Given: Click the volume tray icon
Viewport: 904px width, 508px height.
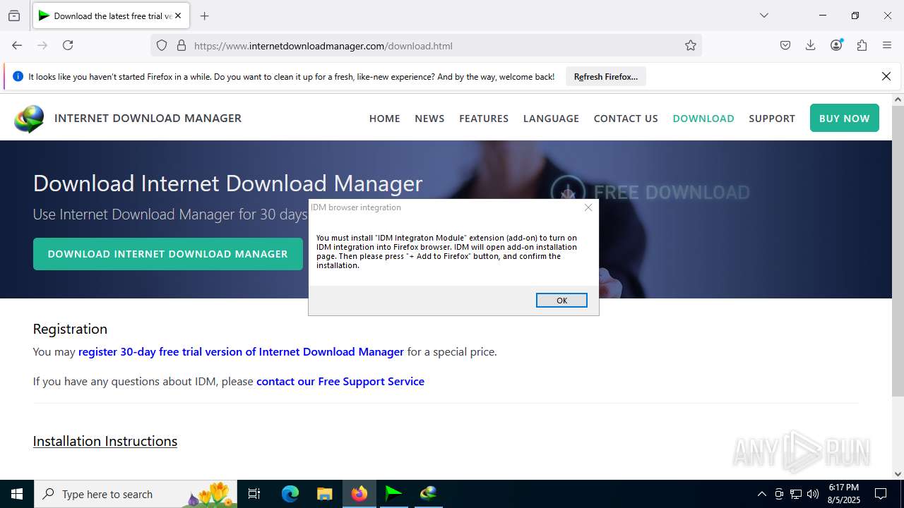Looking at the screenshot, I should [813, 494].
